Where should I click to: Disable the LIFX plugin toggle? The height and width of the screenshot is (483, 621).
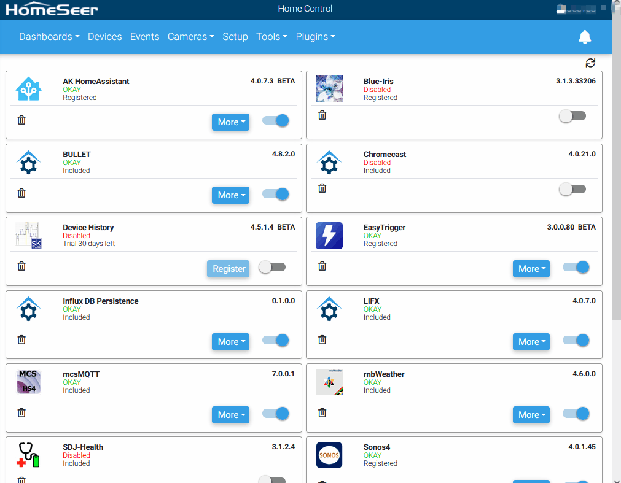point(576,340)
